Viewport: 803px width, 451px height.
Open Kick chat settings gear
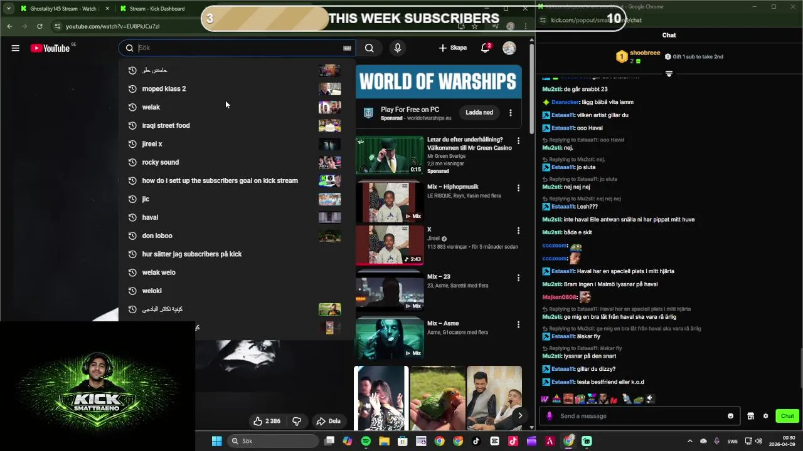pyautogui.click(x=765, y=416)
